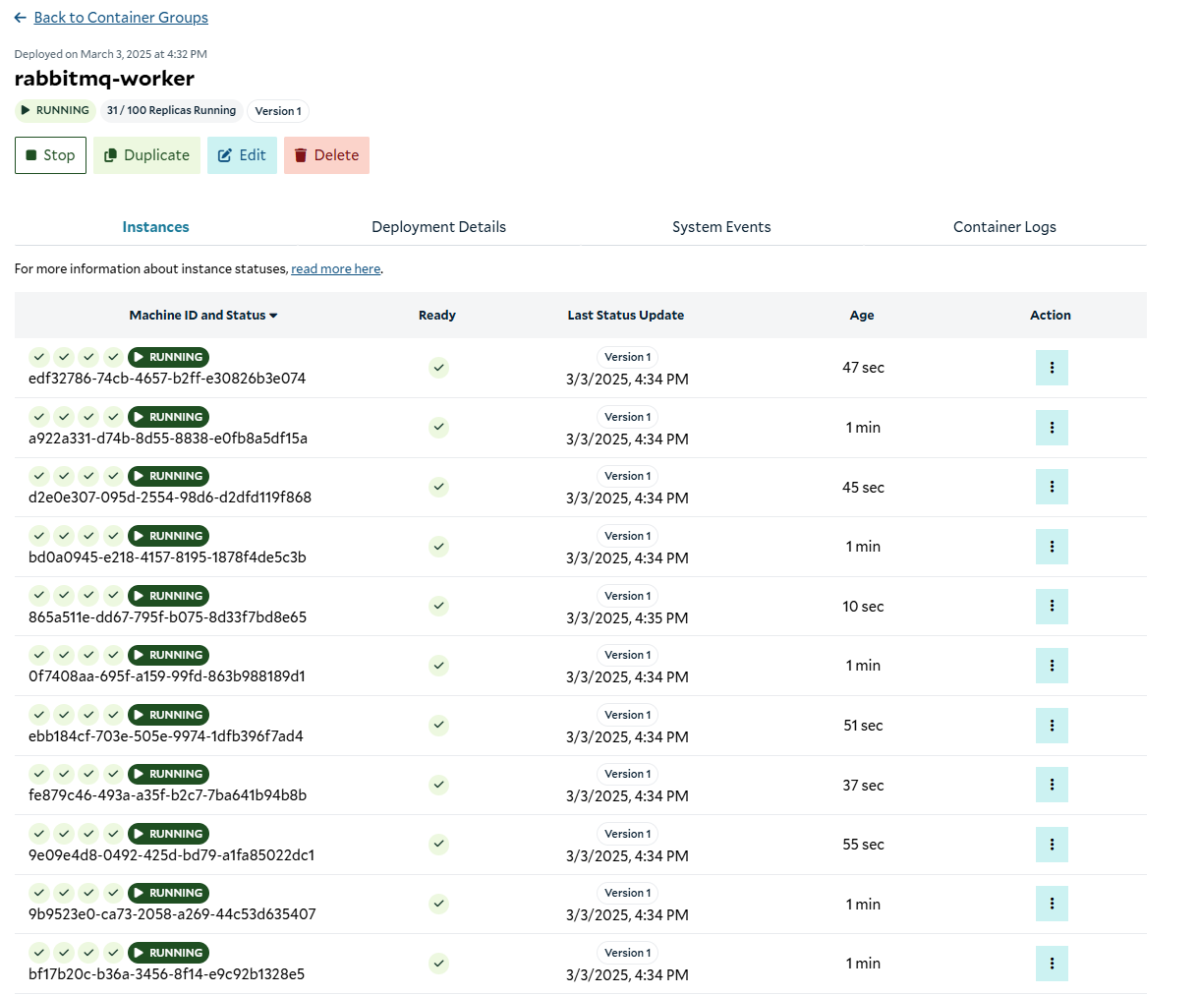
Task: Select machine ID 9e09e4d8-0492-425d-bd79-a1fa85022dc1
Action: (172, 855)
